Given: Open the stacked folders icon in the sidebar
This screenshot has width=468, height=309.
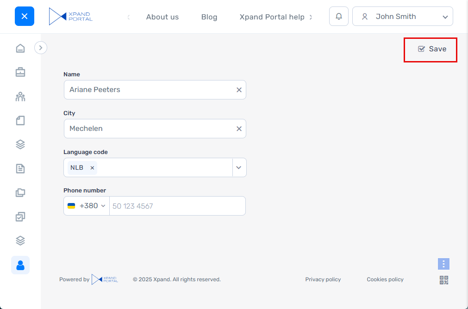Looking at the screenshot, I should coord(20,192).
